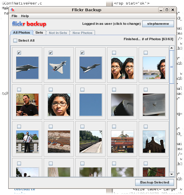184x195 pixels.
Task: Open the New Photos tab
Action: [83, 33]
